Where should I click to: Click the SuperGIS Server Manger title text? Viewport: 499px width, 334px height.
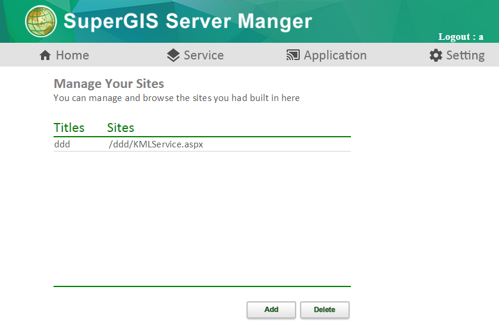point(187,21)
